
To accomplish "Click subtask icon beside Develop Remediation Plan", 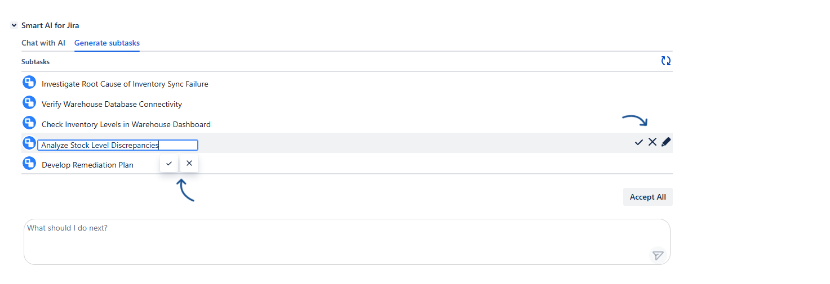I will pyautogui.click(x=29, y=164).
